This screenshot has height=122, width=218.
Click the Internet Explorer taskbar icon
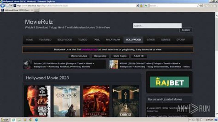pos(14,120)
